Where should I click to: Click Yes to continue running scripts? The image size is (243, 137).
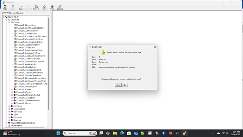click(118, 85)
